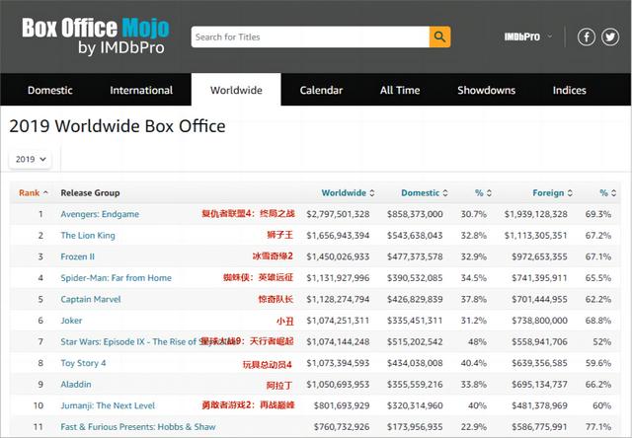Open Fast & Furious Presents: Hobbs & Shaw
Screen dimensions: 632x438
138,427
